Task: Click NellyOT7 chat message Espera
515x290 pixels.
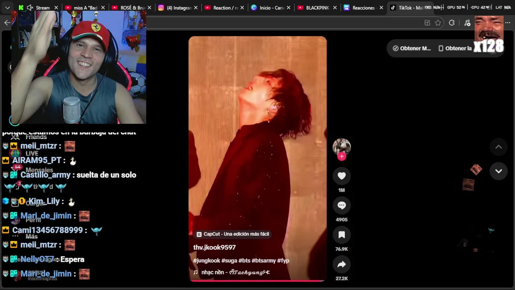Action: 72,259
